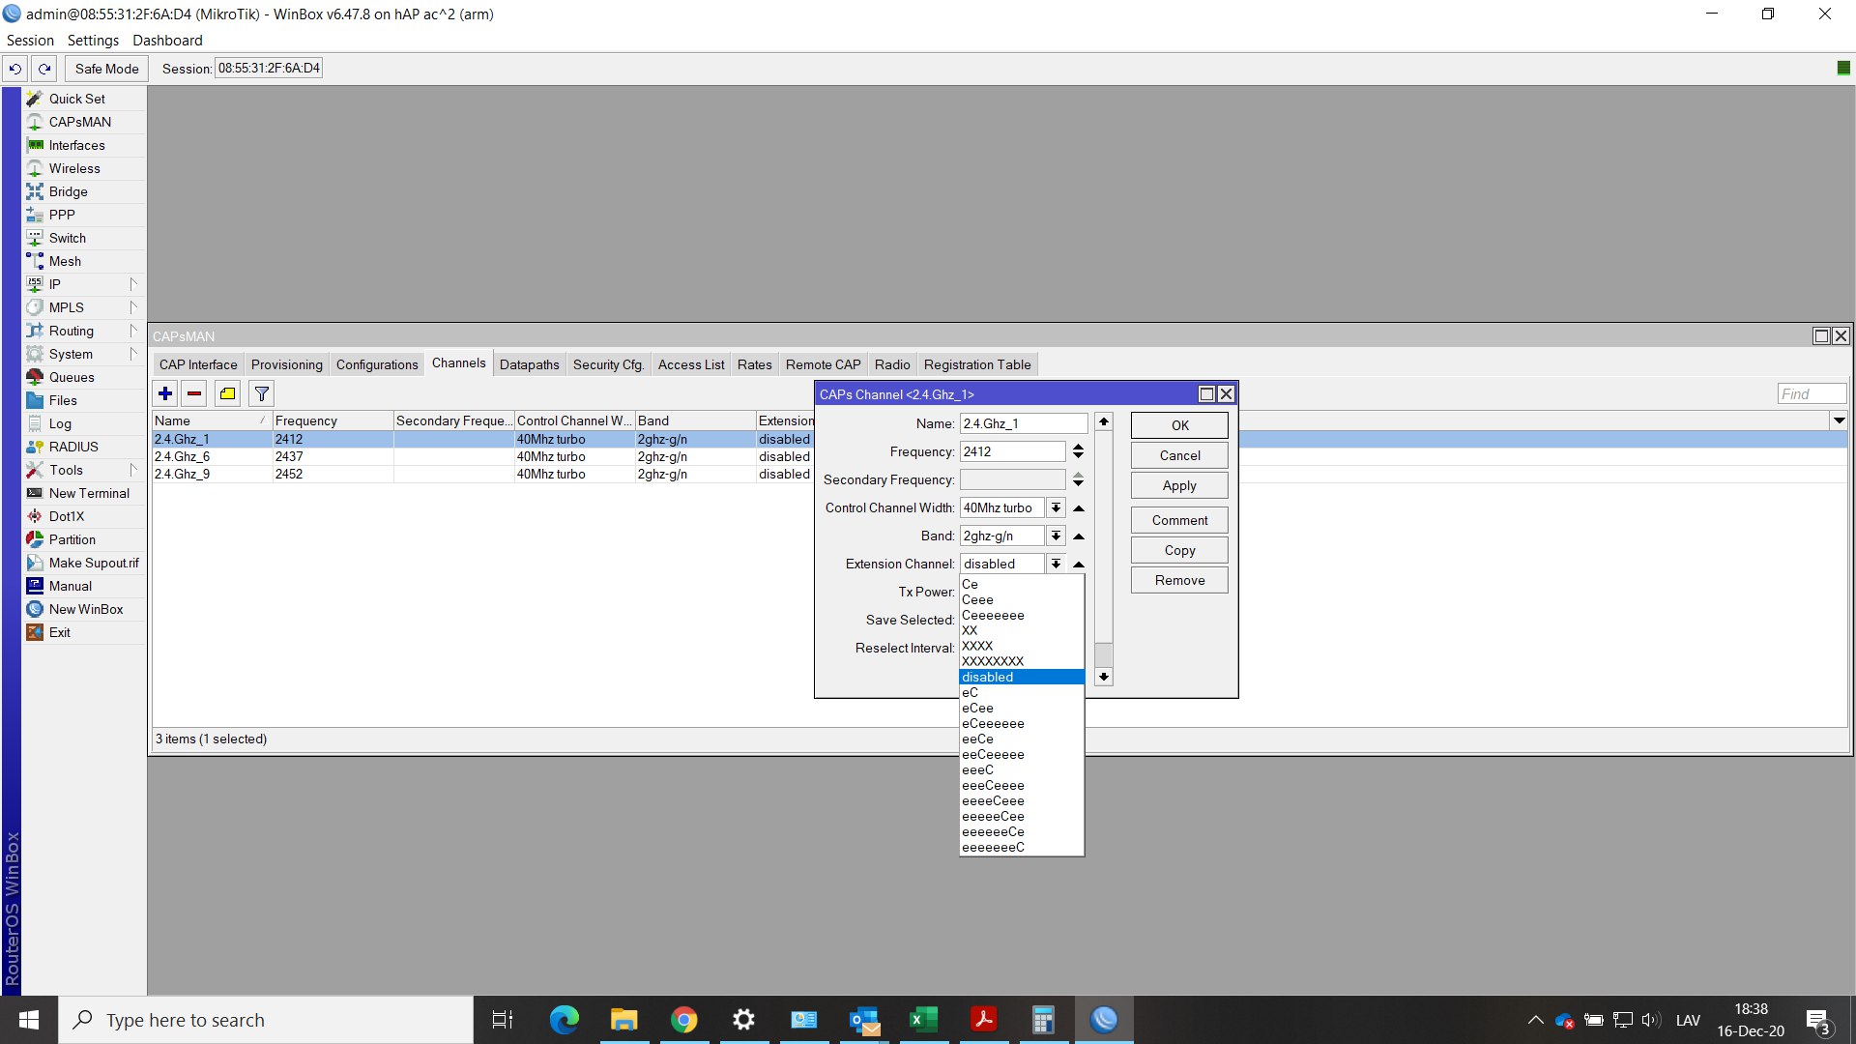
Task: Add new channel with plus icon
Action: click(x=165, y=393)
